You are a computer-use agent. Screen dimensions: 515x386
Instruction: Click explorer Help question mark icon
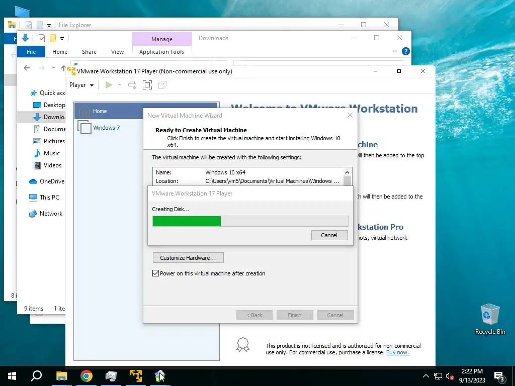[406, 51]
